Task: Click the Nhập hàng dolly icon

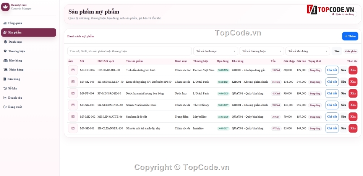Action: click(5, 70)
